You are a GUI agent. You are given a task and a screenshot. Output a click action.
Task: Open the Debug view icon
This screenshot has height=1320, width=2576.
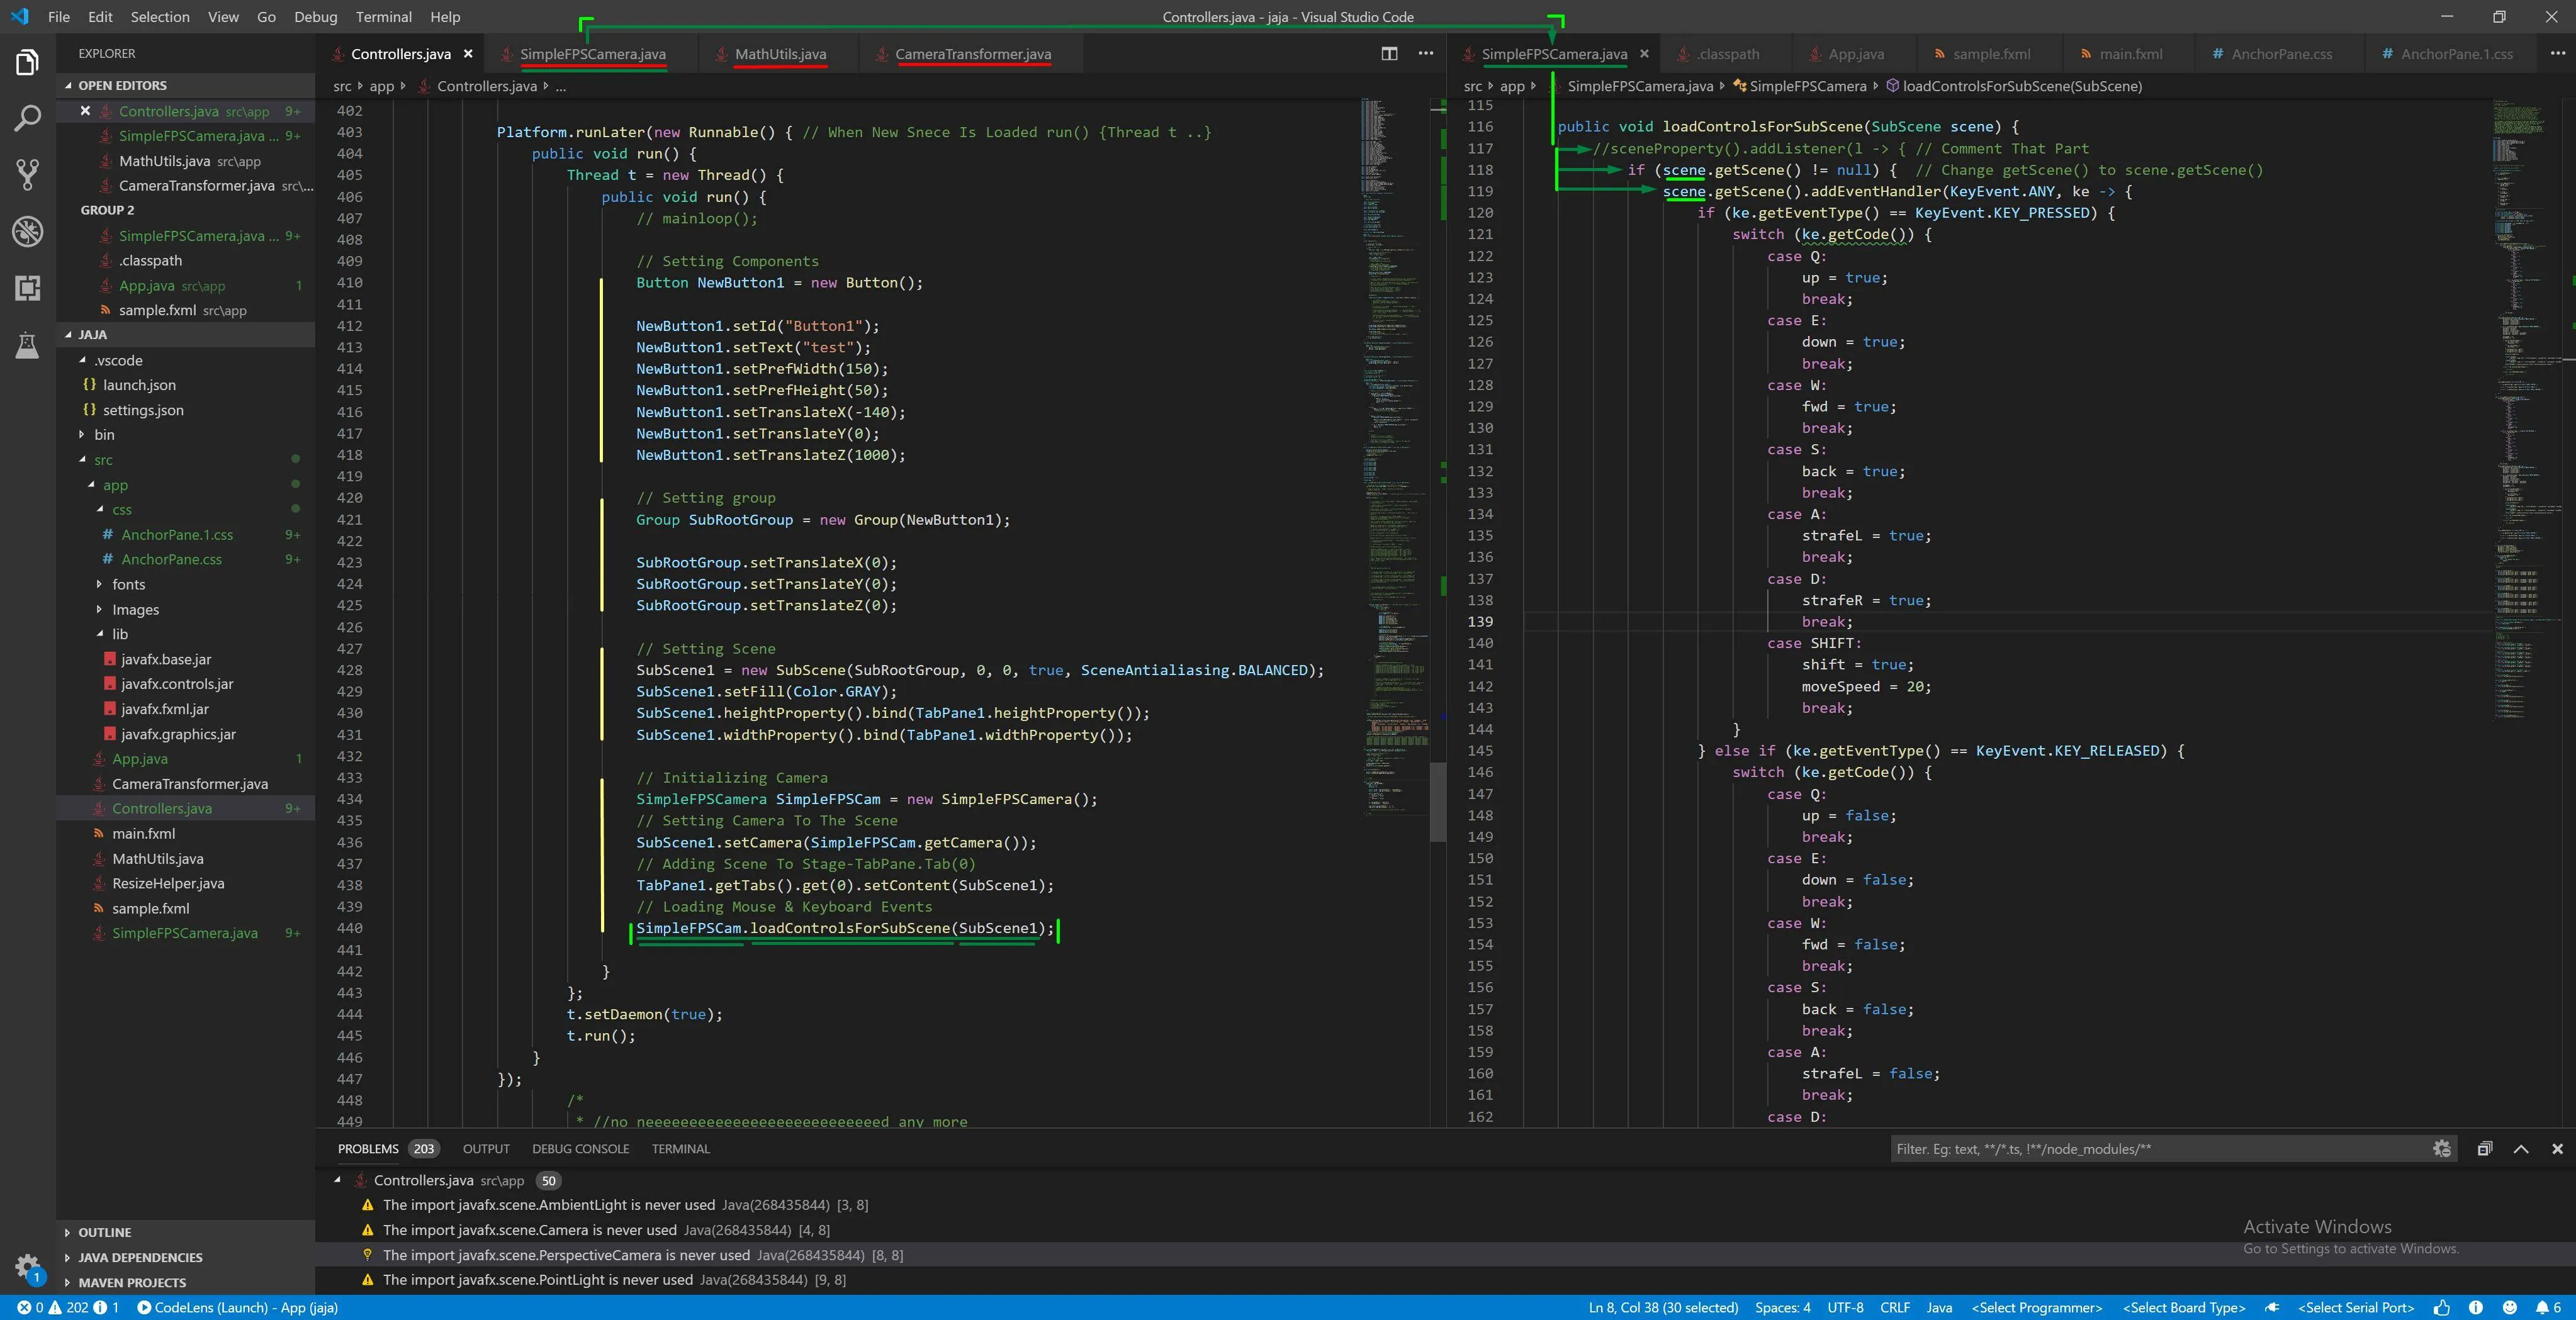pos(27,231)
